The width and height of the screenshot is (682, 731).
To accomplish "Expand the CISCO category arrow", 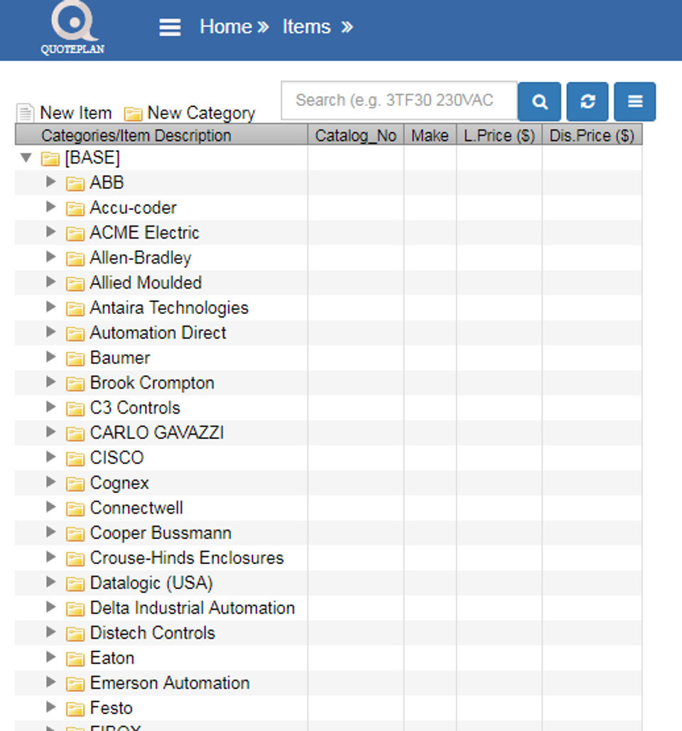I will click(51, 457).
